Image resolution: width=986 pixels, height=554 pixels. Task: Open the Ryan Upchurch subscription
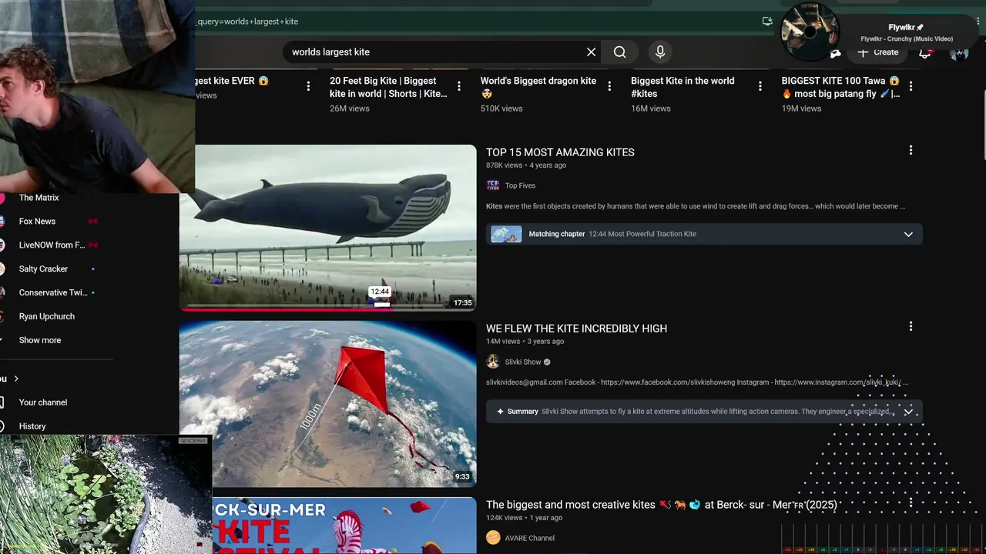coord(47,316)
